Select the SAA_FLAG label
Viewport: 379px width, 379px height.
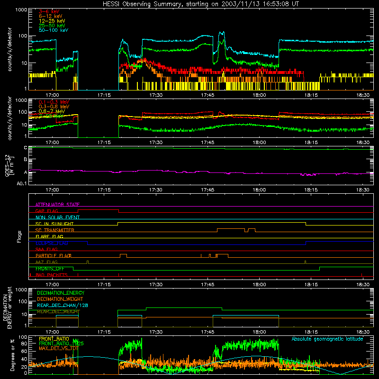click(46, 249)
